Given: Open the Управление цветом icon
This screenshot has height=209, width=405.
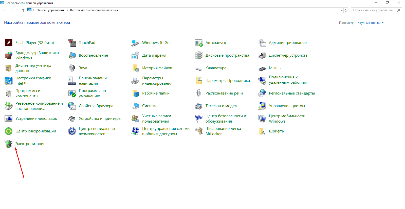Looking at the screenshot, I should (262, 106).
